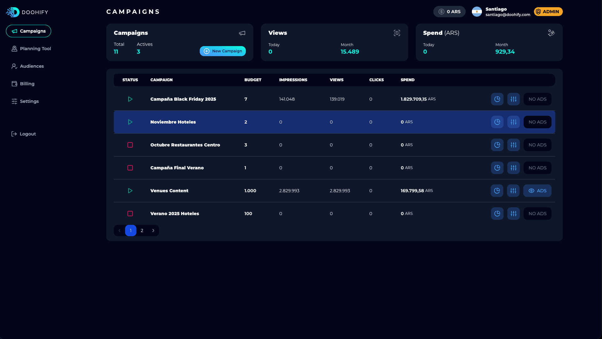Toggle play status of Campaña Black Friday 2025
602x339 pixels.
click(x=130, y=99)
